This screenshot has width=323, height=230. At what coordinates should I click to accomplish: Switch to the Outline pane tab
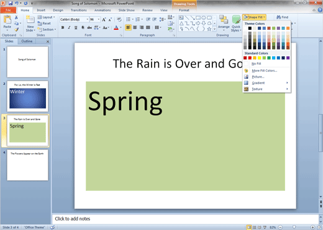tap(27, 41)
